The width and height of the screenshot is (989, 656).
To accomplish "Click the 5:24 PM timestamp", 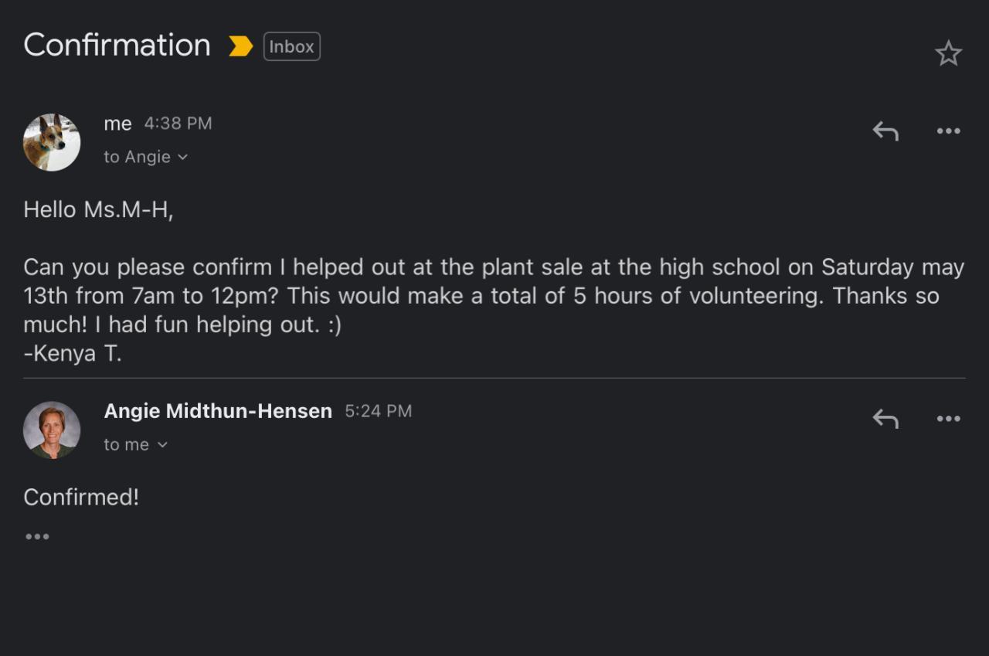I will [x=378, y=411].
